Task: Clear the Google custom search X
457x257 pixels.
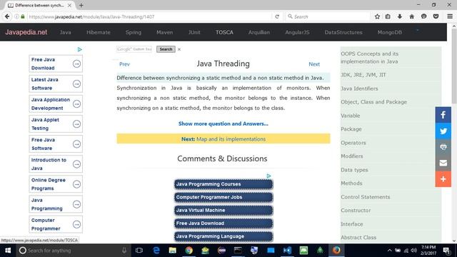Action: pos(179,49)
